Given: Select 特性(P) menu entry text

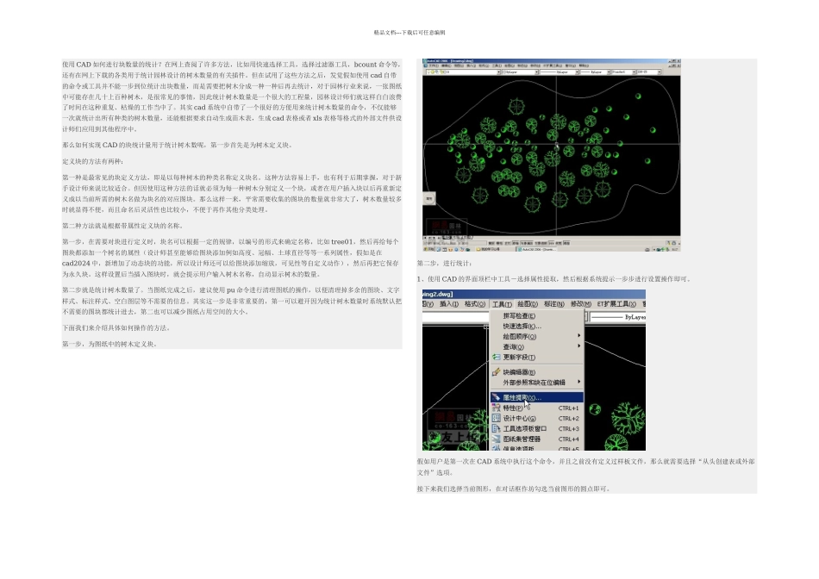Looking at the screenshot, I should (x=512, y=408).
